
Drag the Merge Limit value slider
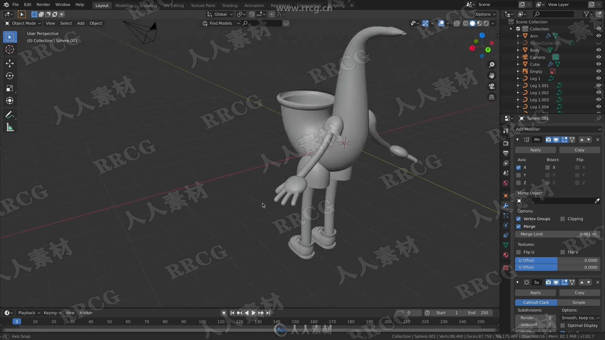coord(558,234)
